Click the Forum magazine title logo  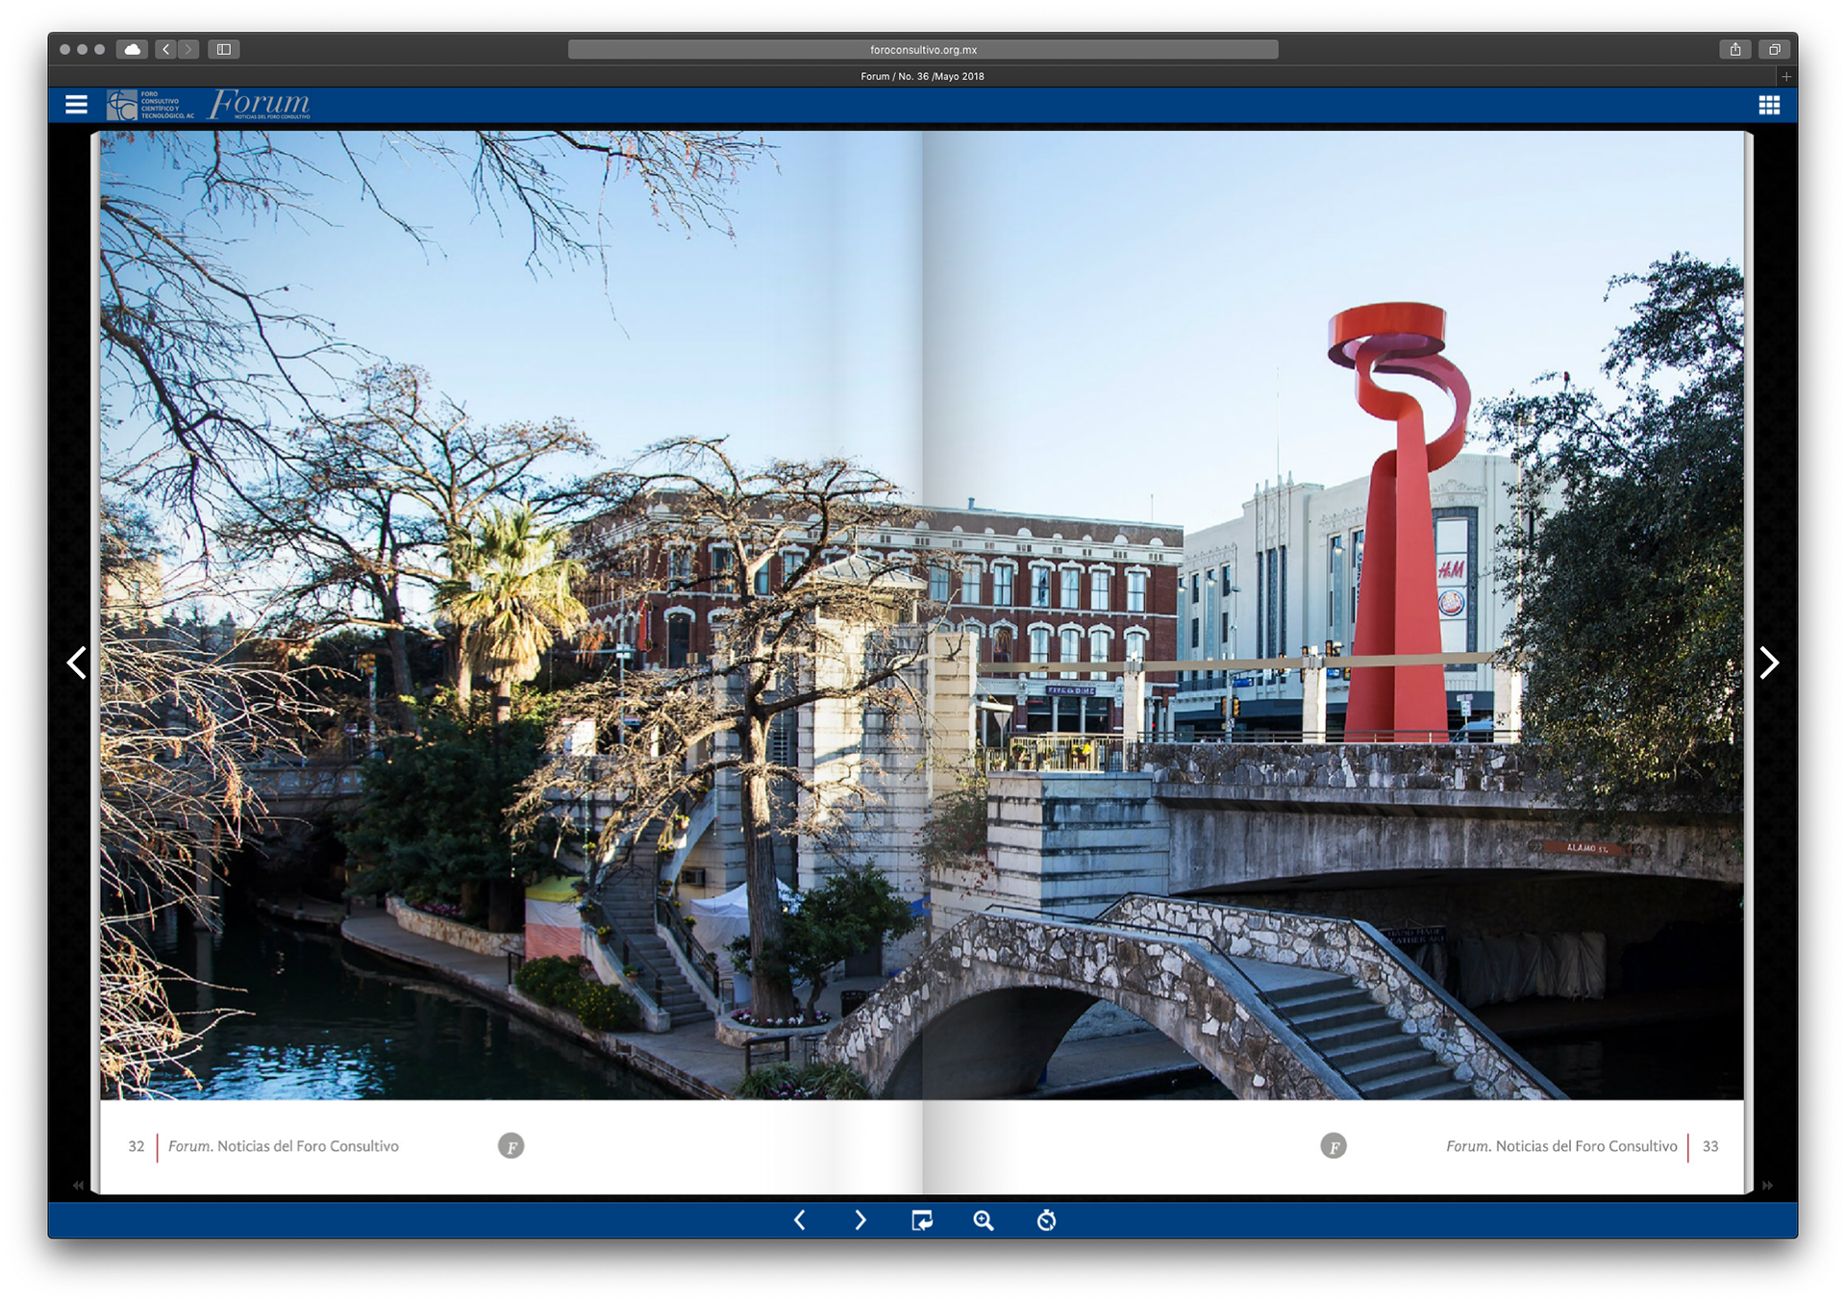(260, 104)
